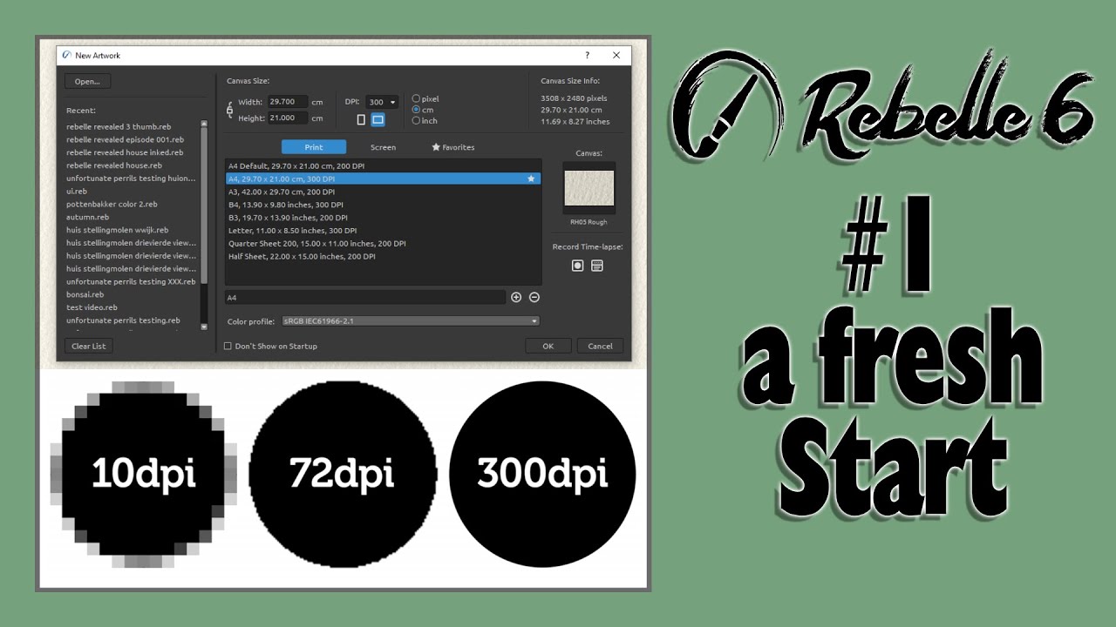The width and height of the screenshot is (1116, 627).
Task: Open recent file rebelle revealed episode 001.reb
Action: (125, 139)
